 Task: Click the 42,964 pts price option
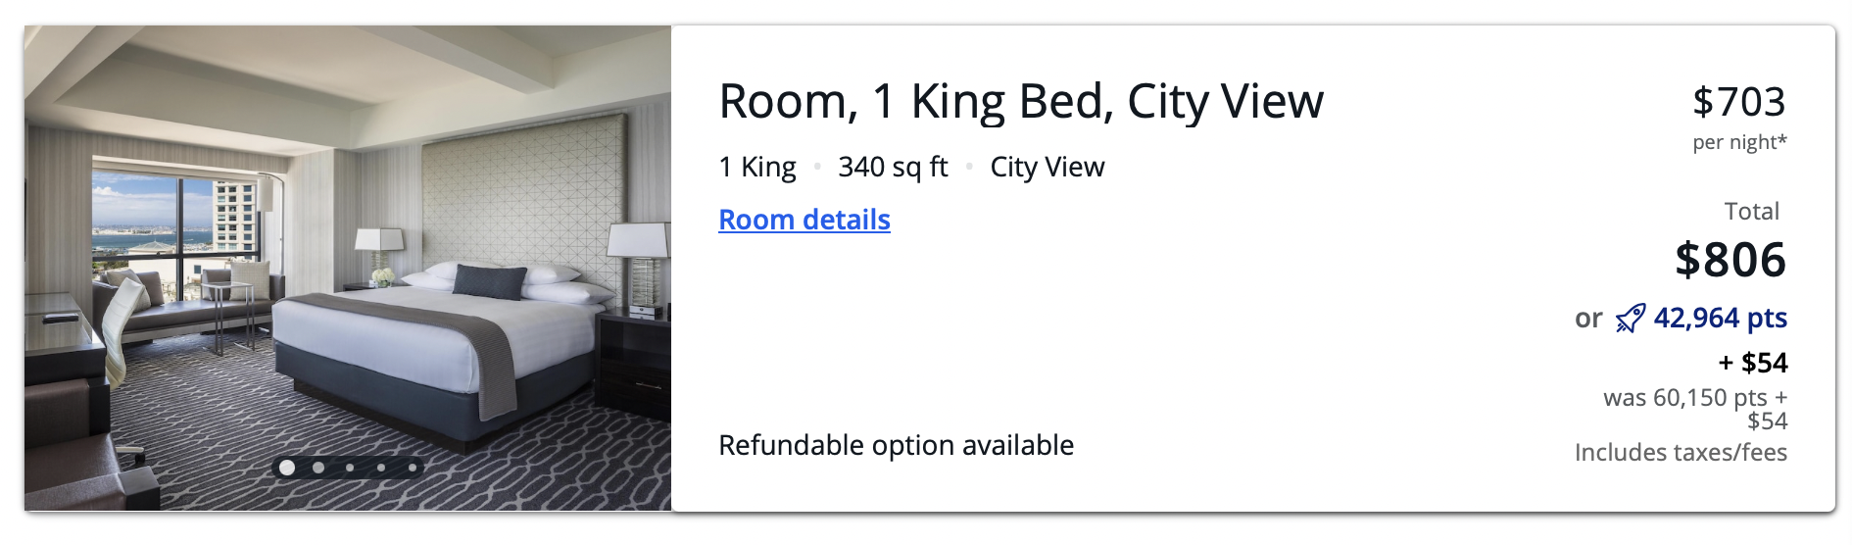[1720, 319]
